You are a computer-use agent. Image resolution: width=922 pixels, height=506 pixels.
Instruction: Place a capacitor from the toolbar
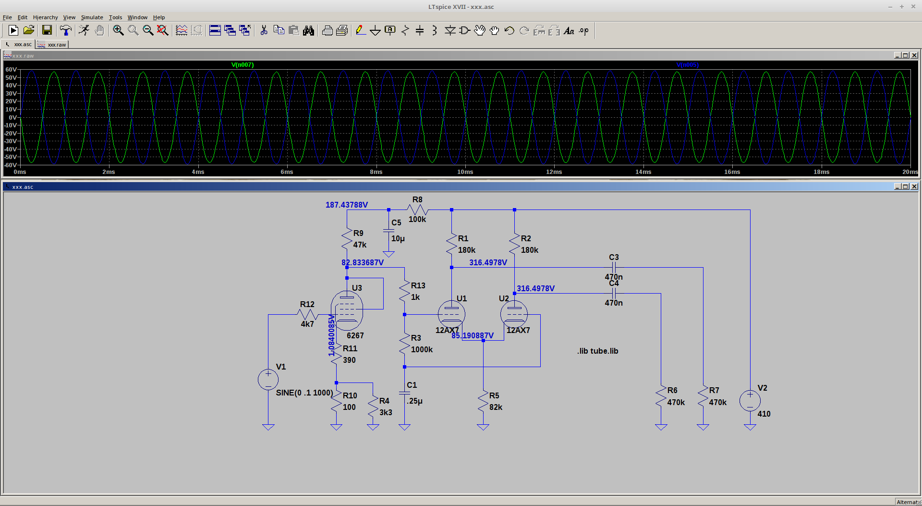(420, 30)
